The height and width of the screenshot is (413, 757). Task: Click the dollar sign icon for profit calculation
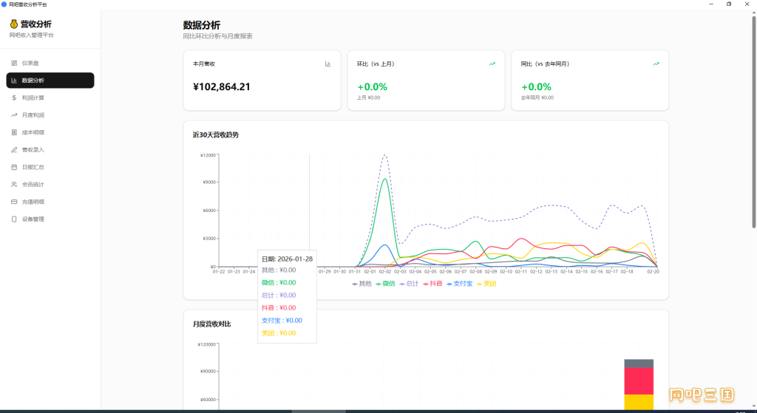click(x=14, y=98)
